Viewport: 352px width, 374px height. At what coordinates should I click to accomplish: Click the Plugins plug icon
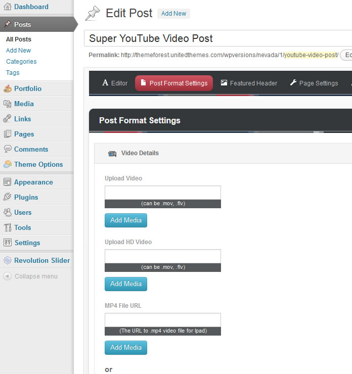(7, 198)
